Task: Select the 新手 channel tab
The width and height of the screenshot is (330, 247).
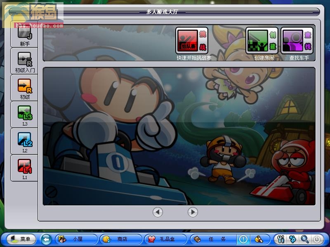Action: pos(24,35)
